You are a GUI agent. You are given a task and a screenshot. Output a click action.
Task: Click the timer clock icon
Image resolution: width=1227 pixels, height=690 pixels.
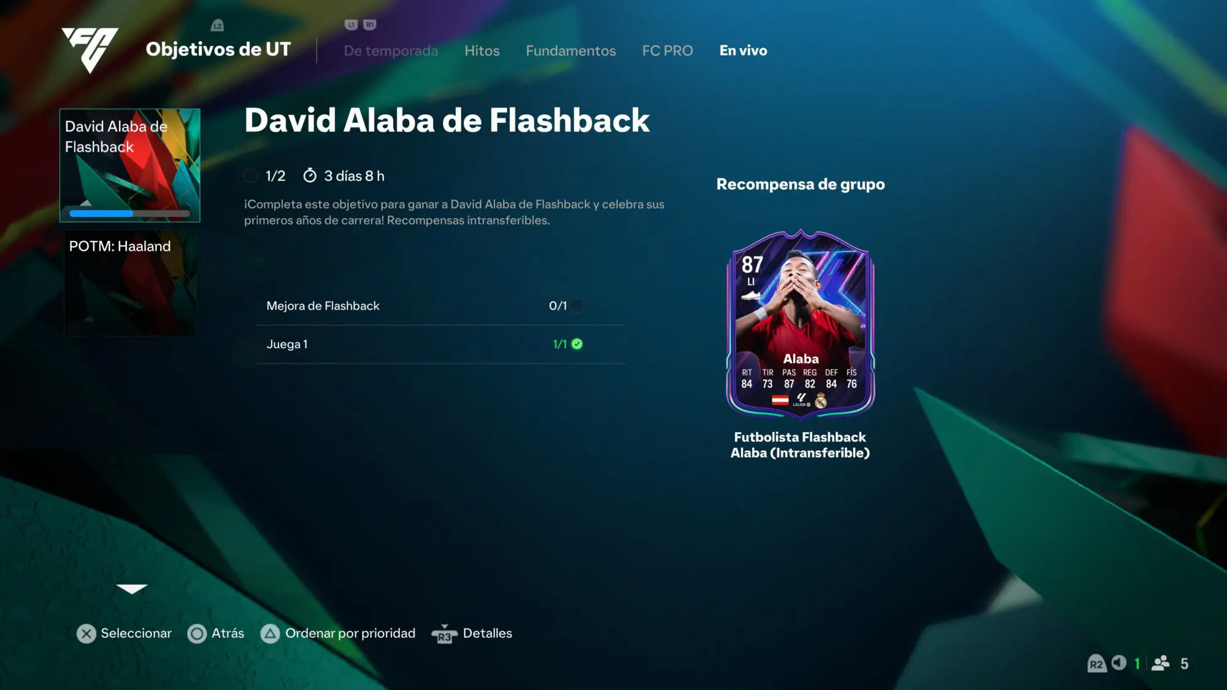pyautogui.click(x=310, y=175)
